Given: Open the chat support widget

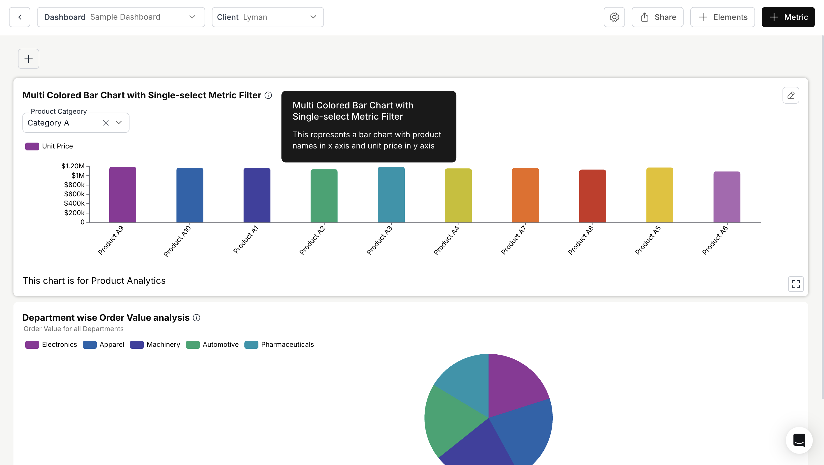Looking at the screenshot, I should pyautogui.click(x=799, y=440).
